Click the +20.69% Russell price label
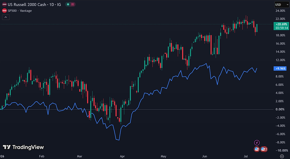This screenshot has width=290, height=159. [281, 24]
